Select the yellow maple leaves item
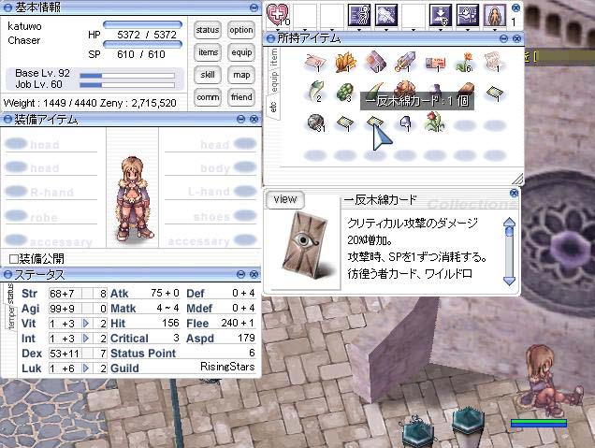 tap(345, 62)
